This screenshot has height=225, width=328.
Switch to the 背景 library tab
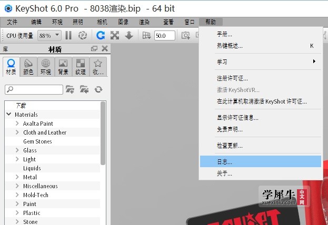[x=63, y=67]
